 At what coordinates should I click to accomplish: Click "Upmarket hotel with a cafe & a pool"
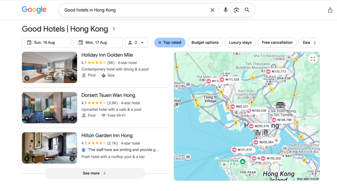(x=111, y=110)
